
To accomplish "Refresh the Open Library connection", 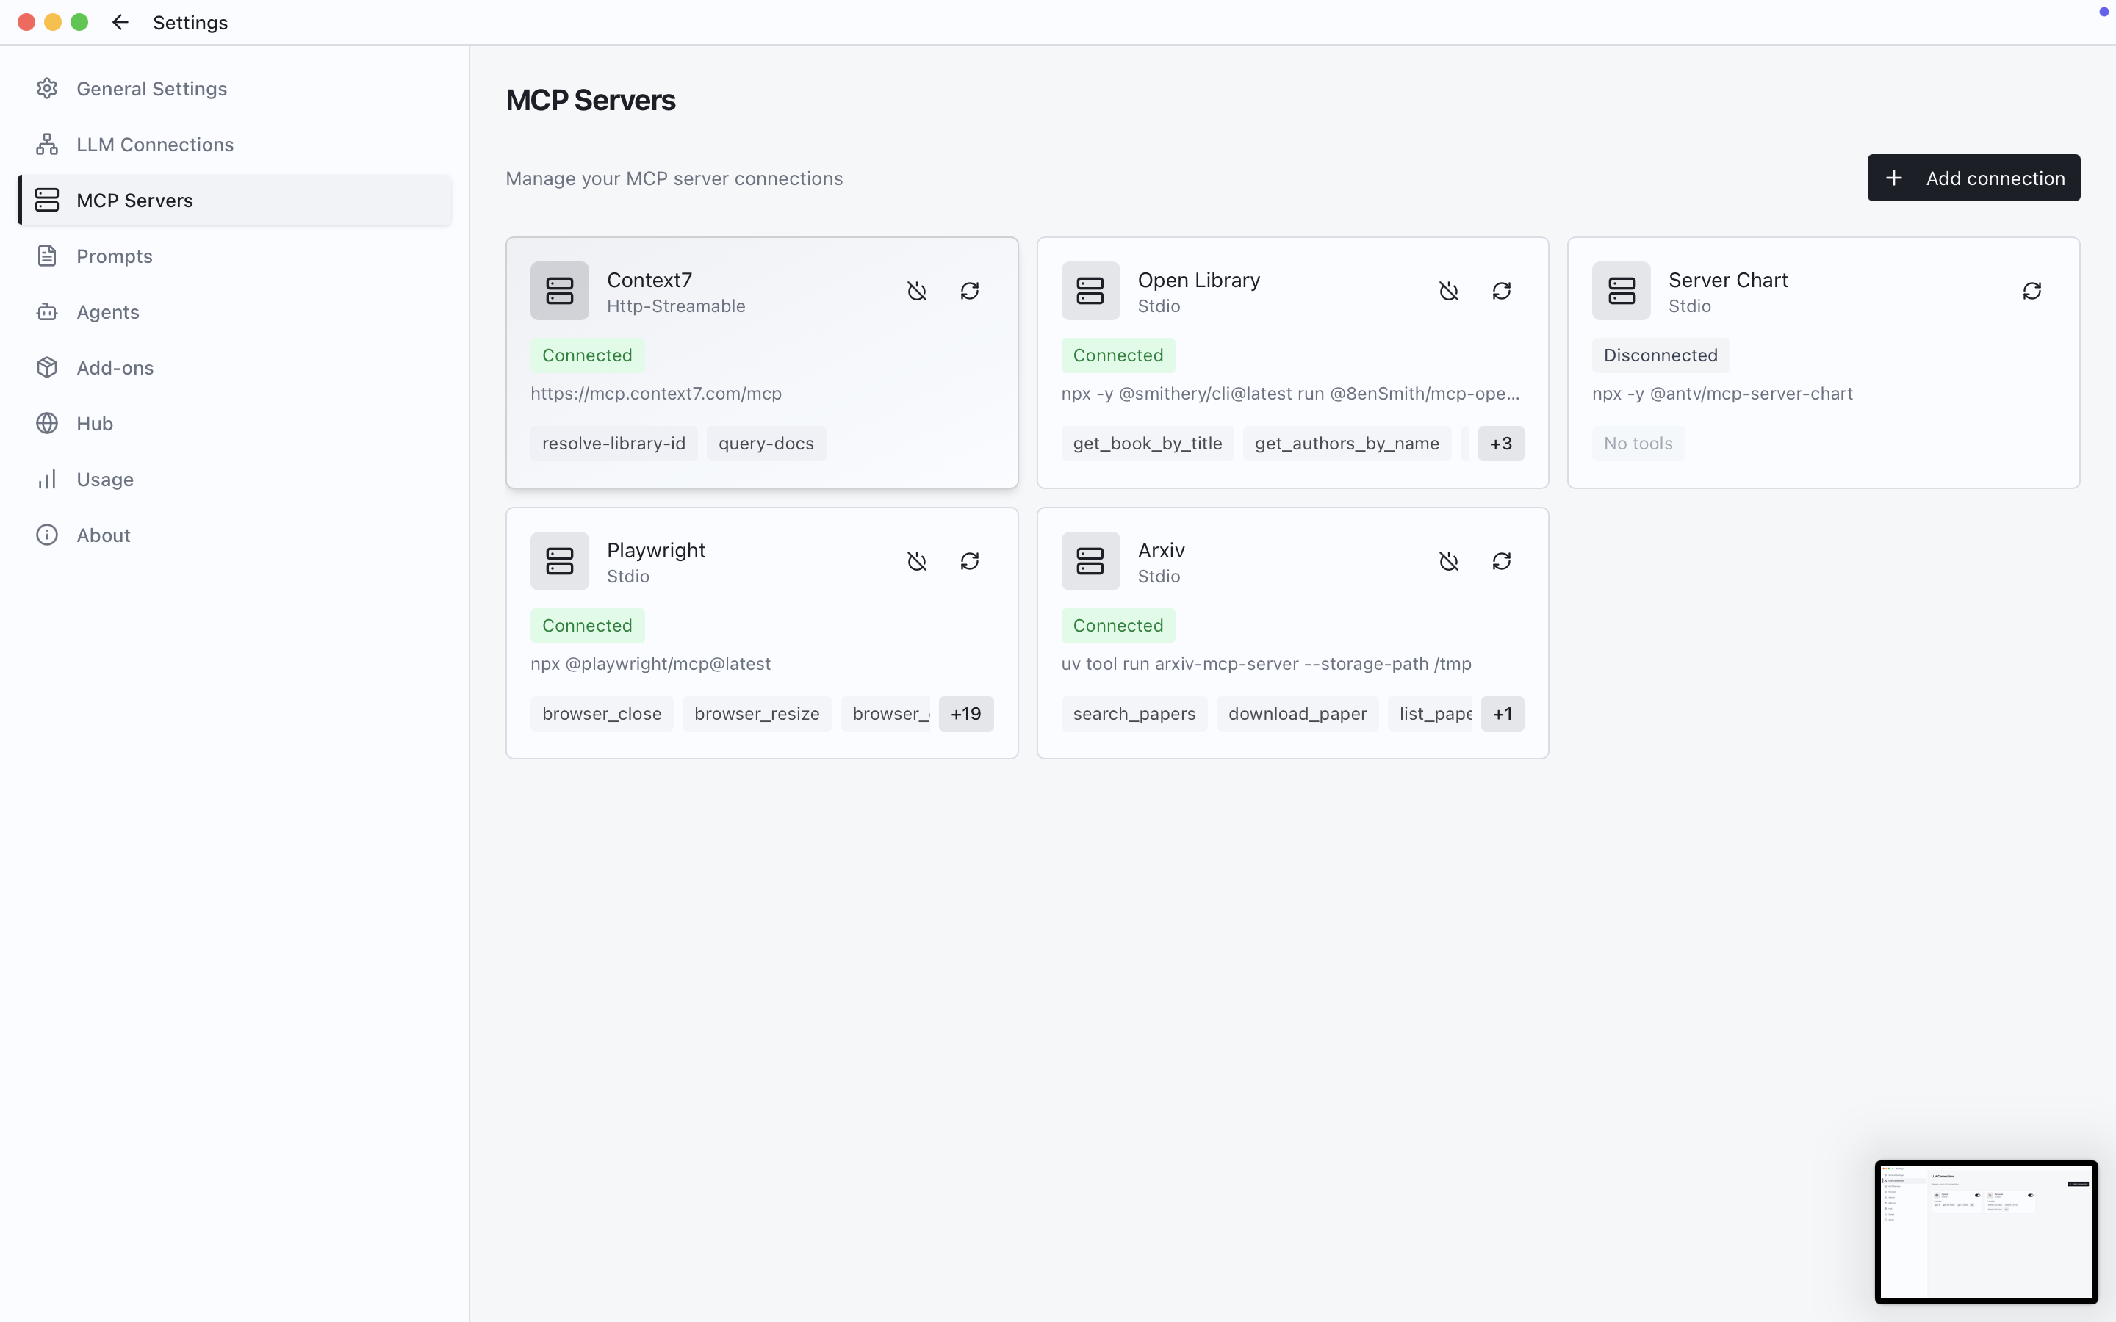I will 1501,291.
